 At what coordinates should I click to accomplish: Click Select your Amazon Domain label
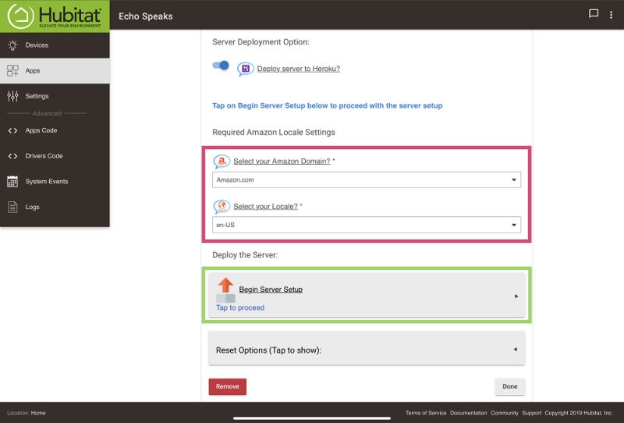pyautogui.click(x=282, y=161)
